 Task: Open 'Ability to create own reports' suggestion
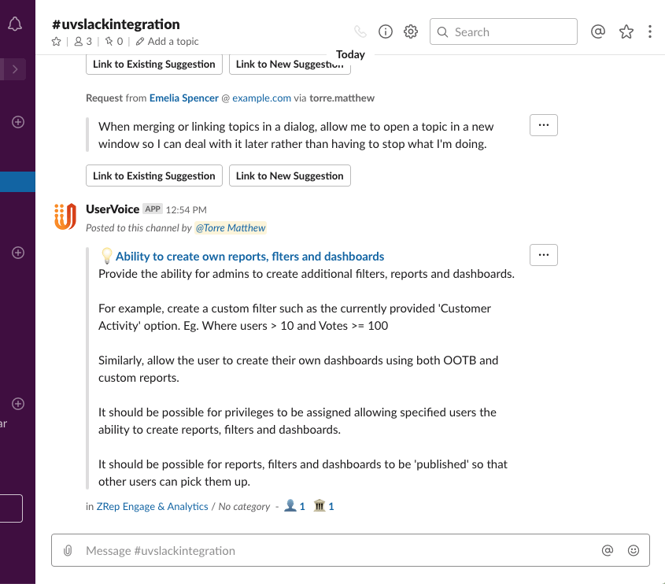249,257
